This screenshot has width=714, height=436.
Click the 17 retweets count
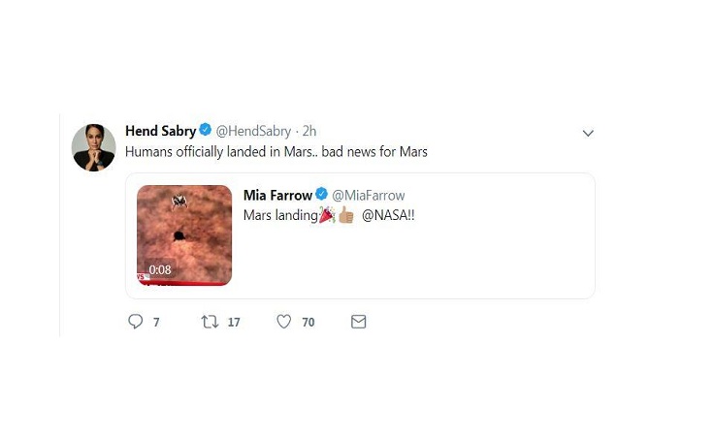(234, 323)
